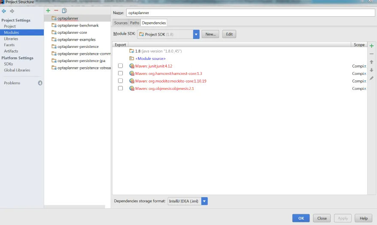Toggle export checkbox for objenesis:2.1
377x225 pixels.
120,88
